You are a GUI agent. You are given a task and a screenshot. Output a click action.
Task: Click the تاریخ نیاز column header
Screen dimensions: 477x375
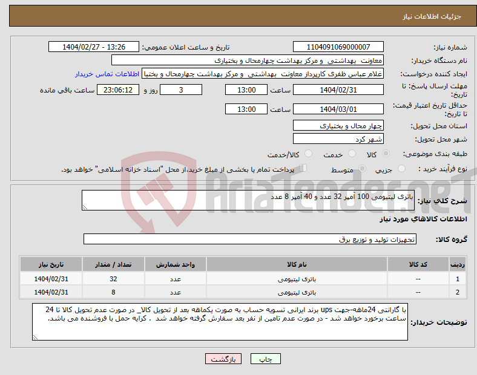51,264
